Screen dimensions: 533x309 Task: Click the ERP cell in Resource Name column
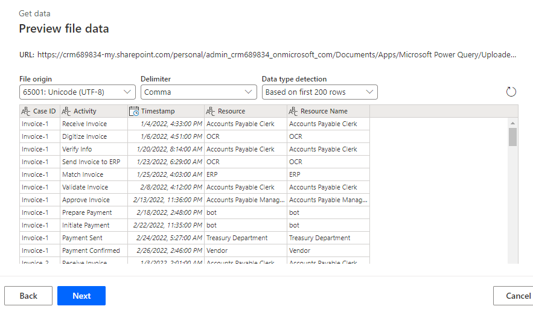[328, 175]
